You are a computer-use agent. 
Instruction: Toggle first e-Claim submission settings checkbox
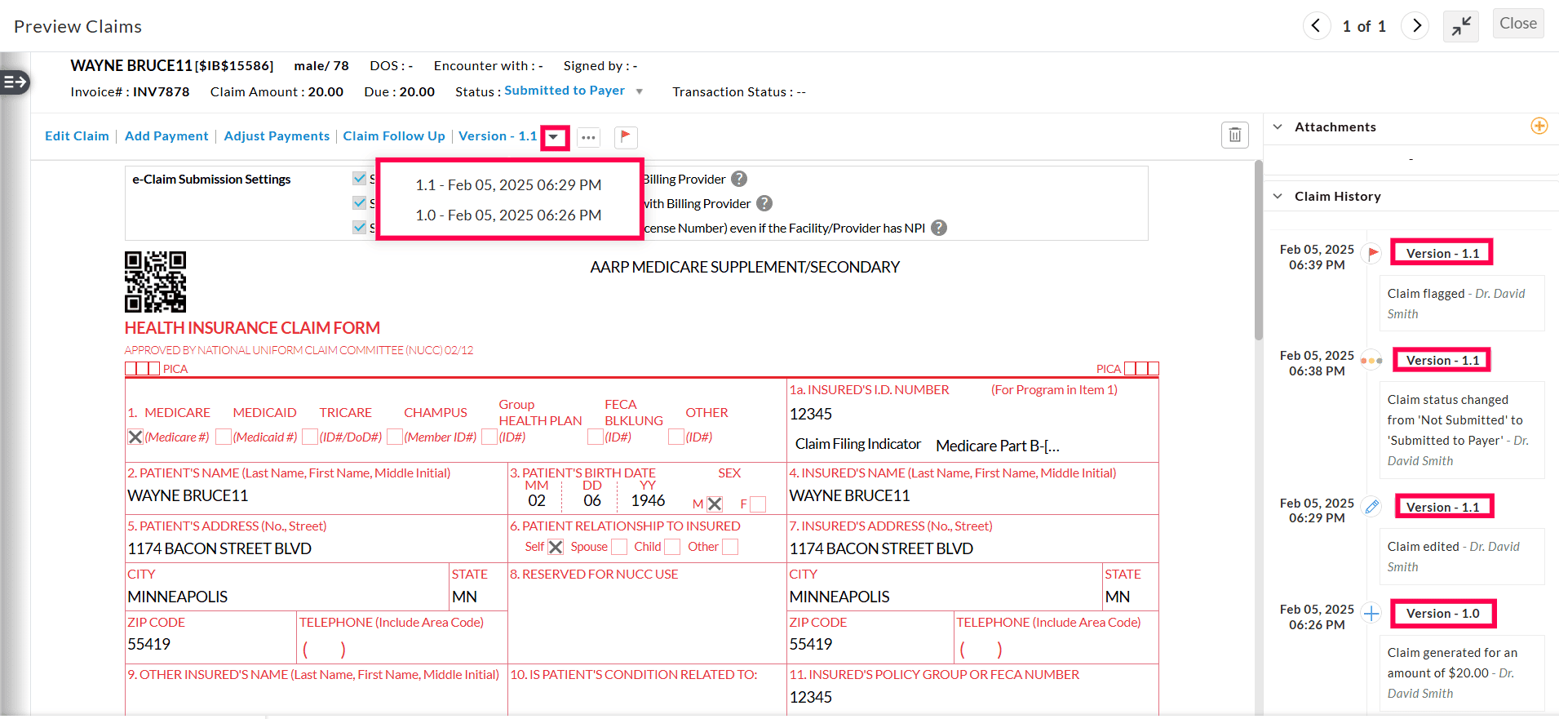pos(360,178)
